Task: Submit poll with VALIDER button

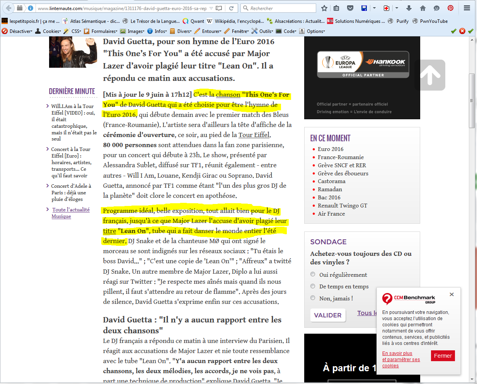Action: pos(328,315)
